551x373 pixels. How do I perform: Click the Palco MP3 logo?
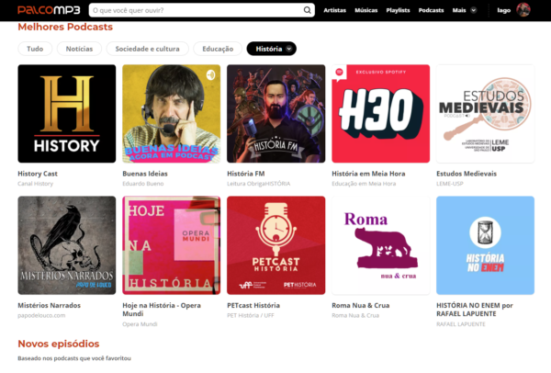pyautogui.click(x=48, y=10)
